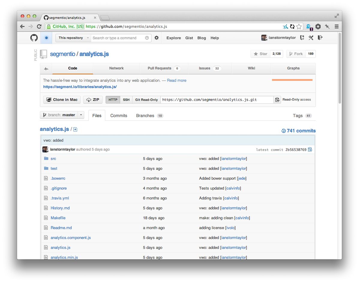The width and height of the screenshot is (359, 283).
Task: Click the repository book icon beside segmentio
Action: coord(43,55)
